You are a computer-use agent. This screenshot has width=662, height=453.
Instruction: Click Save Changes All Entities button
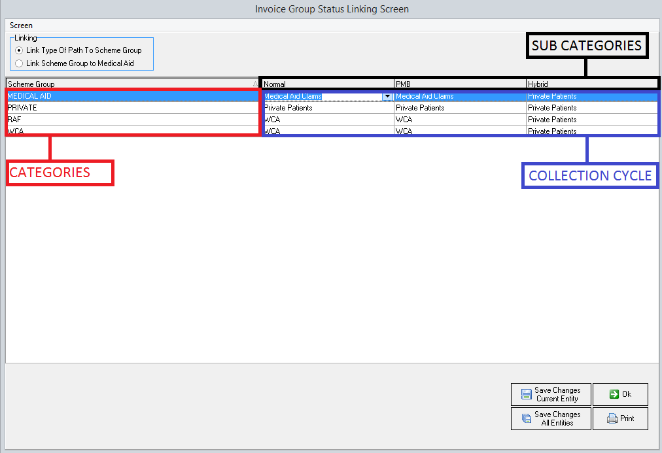(x=551, y=418)
